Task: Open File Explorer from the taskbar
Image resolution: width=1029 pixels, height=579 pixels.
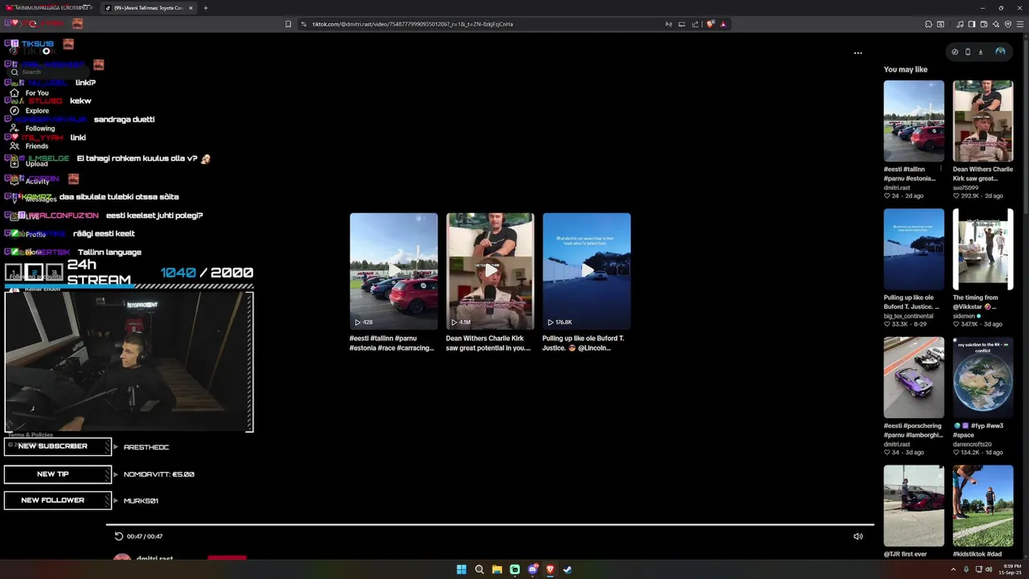Action: click(497, 569)
